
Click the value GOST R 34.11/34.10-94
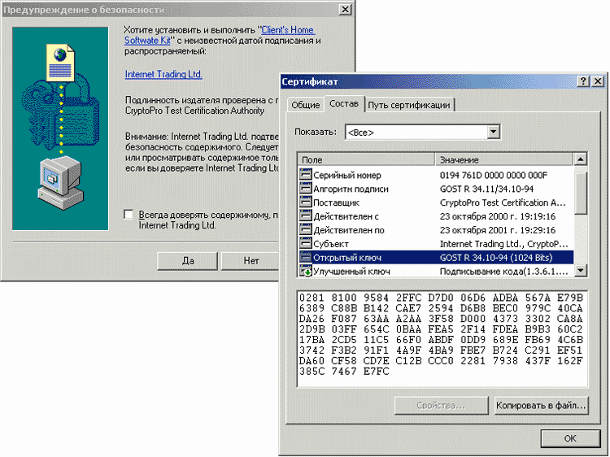point(486,189)
